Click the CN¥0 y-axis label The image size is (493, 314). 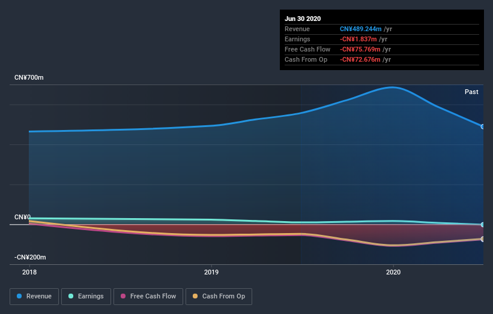pyautogui.click(x=22, y=217)
